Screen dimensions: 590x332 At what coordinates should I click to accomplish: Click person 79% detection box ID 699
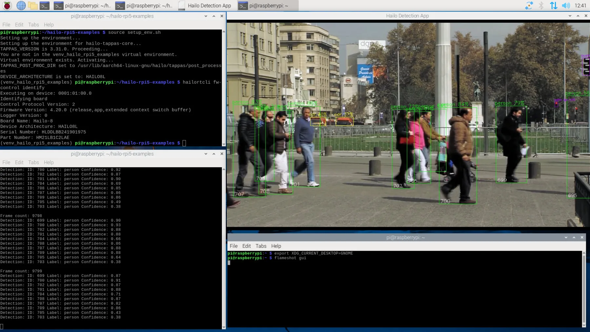tap(511, 144)
